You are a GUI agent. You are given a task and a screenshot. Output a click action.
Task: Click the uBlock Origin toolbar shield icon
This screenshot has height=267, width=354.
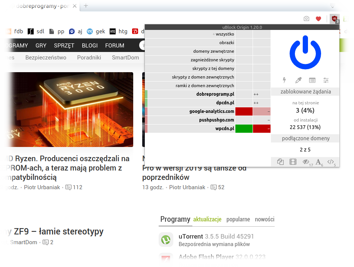pos(335,19)
